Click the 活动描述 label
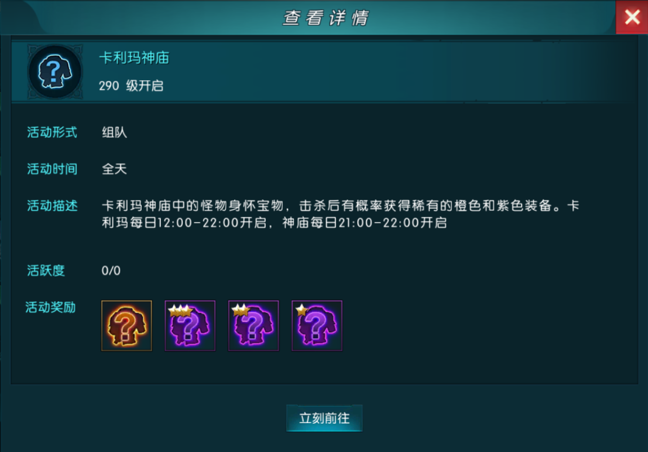Viewport: 648px width, 452px height. tap(52, 205)
